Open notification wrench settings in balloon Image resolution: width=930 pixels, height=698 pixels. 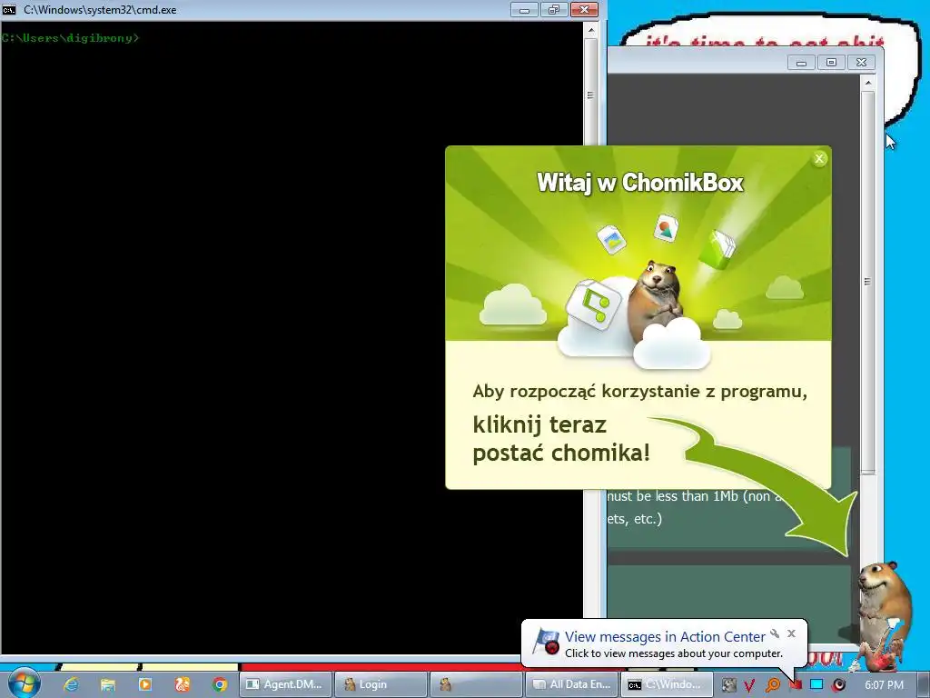click(775, 633)
